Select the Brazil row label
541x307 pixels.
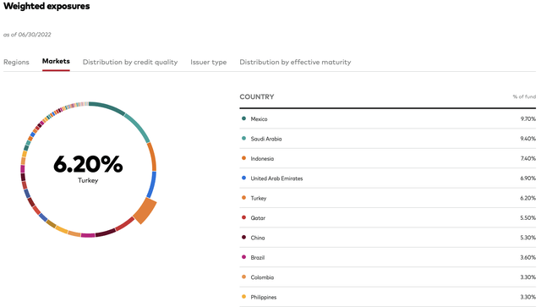[x=257, y=258]
